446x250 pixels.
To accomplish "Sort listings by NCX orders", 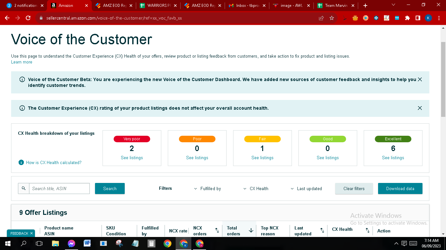I will point(217,230).
